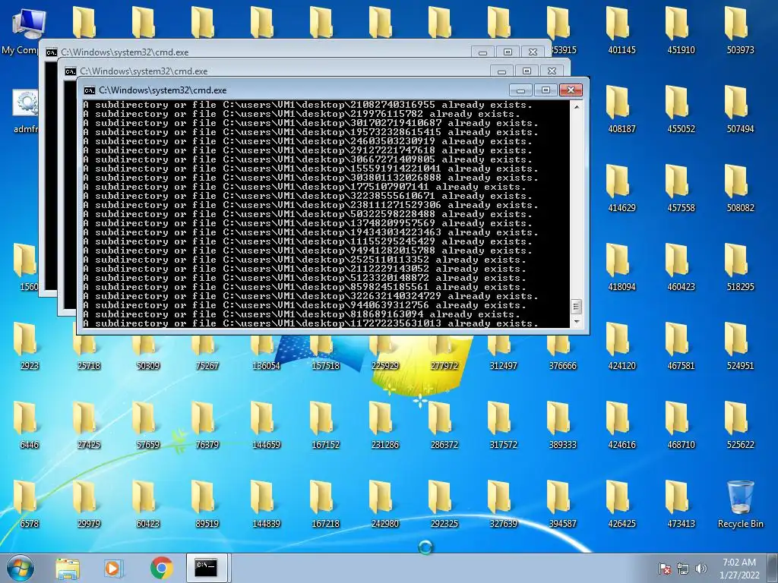Select folder named 503973

[740, 30]
